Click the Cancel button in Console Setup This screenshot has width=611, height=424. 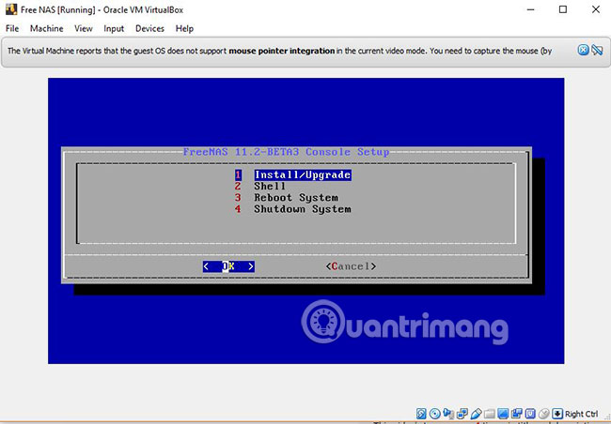pyautogui.click(x=352, y=266)
